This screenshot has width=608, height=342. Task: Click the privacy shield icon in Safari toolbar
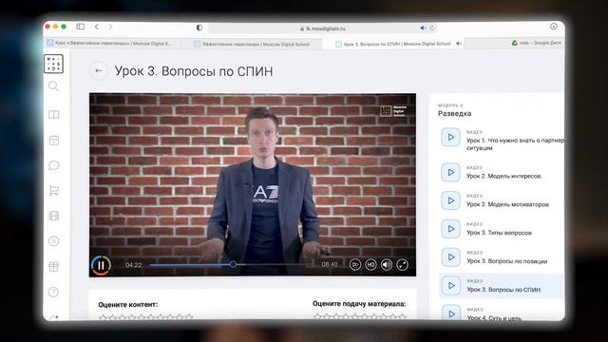coord(199,28)
